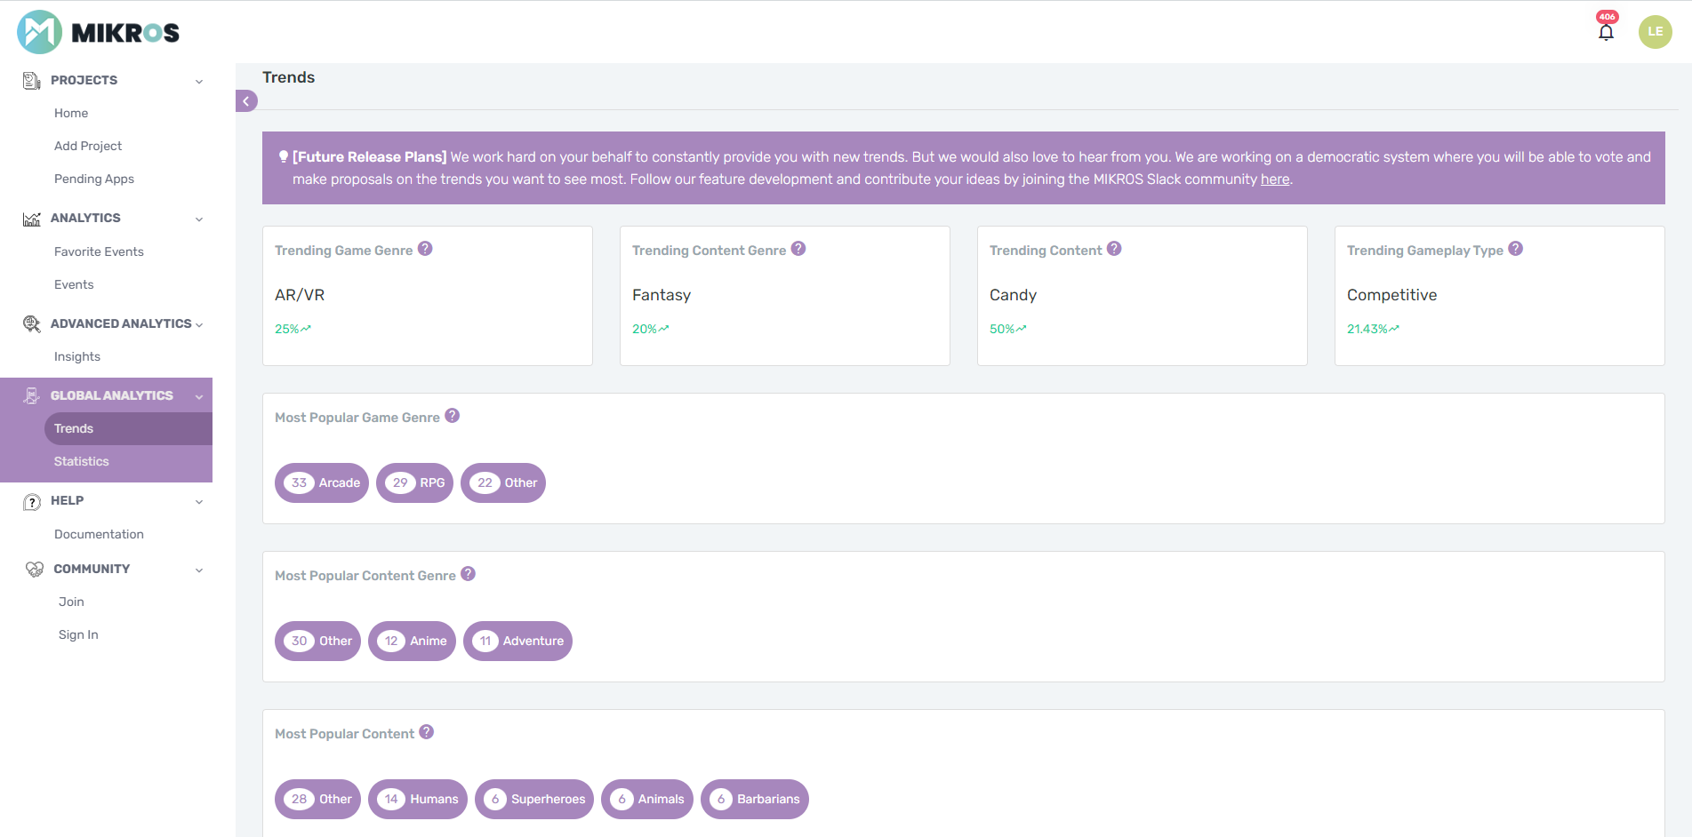Viewport: 1692px width, 837px height.
Task: Open the Trending Game Genre help tooltip
Action: 426,249
